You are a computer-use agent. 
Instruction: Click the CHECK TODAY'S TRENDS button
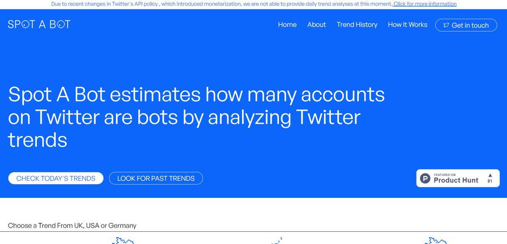(x=55, y=178)
